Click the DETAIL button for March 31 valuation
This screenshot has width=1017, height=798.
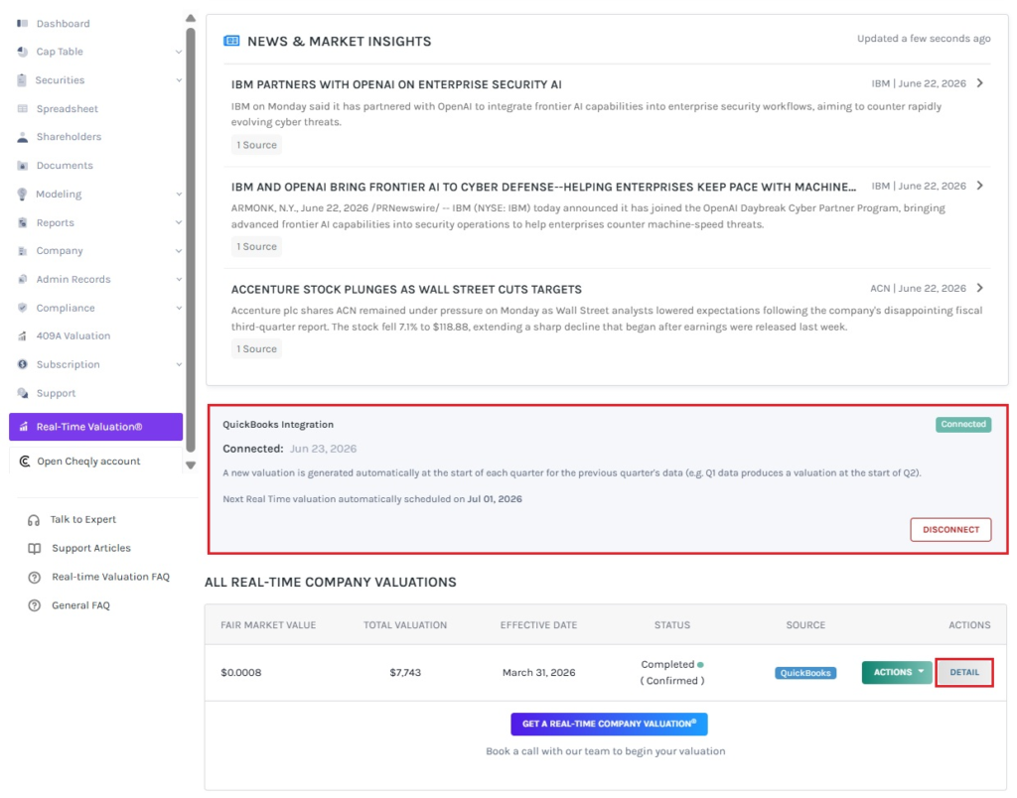(964, 672)
